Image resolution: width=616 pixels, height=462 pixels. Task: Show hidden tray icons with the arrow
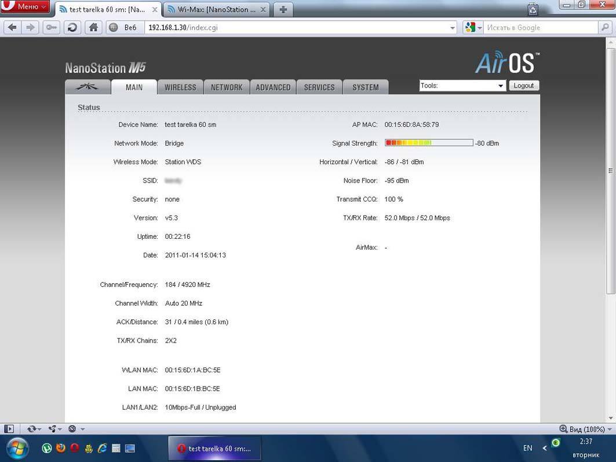pos(545,448)
